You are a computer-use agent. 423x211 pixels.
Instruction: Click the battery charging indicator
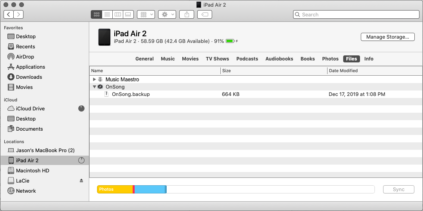click(x=232, y=41)
